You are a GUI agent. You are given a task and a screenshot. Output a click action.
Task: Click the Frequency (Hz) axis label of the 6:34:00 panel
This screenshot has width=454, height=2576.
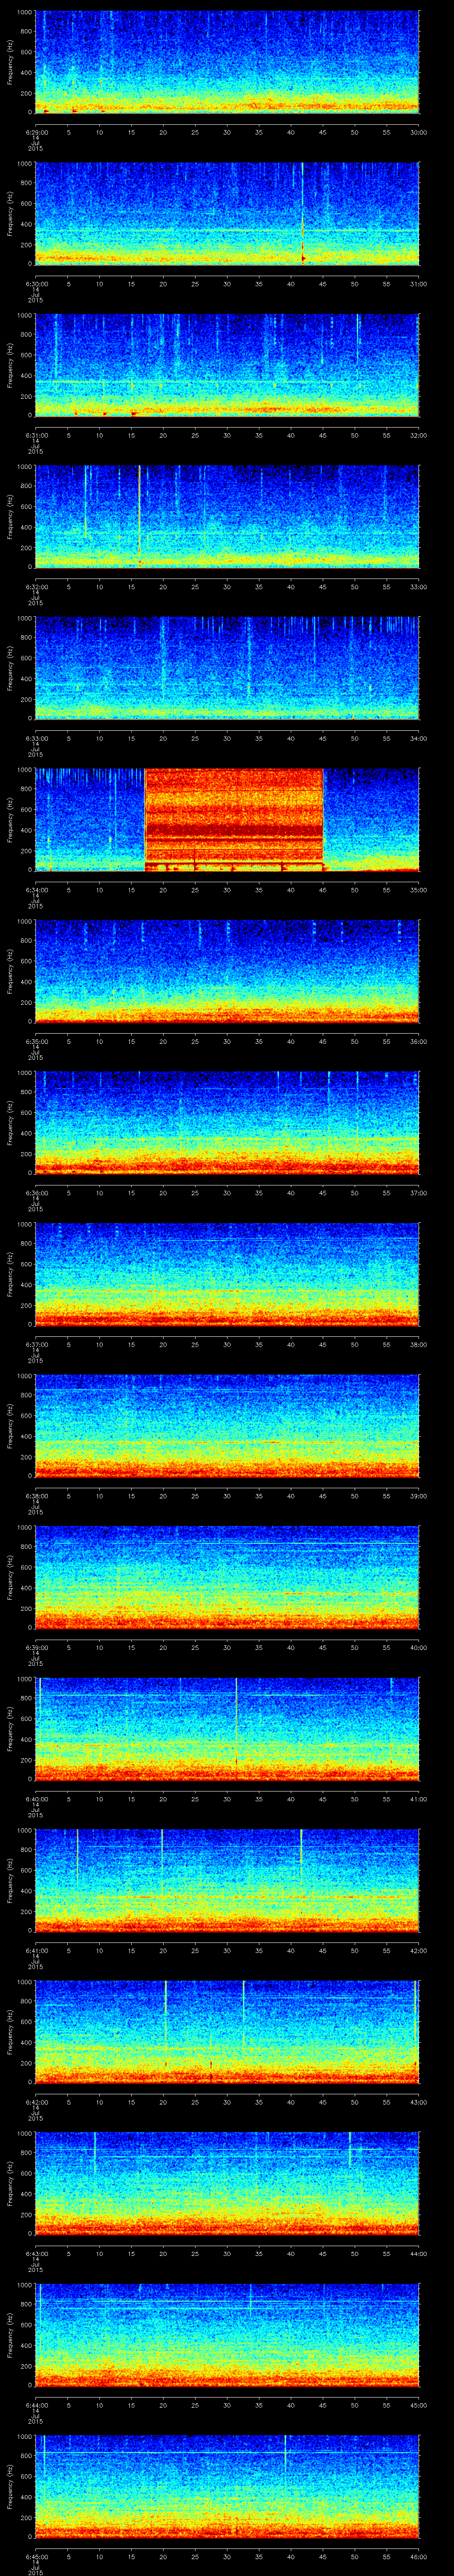tap(11, 819)
